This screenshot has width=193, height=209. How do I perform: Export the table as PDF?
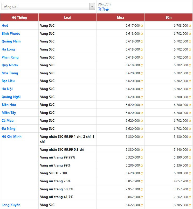103,9
